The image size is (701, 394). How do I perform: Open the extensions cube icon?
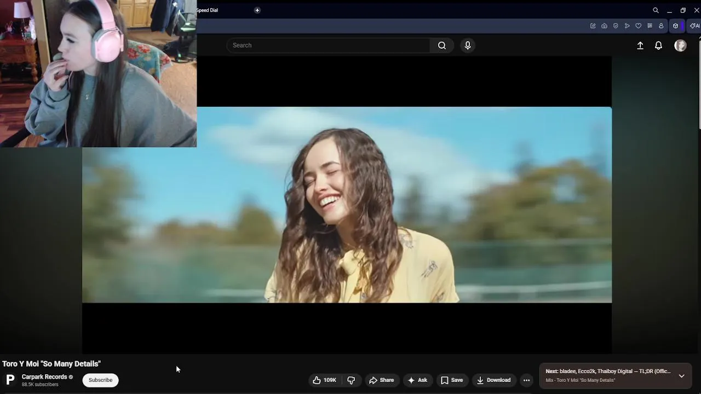point(675,26)
